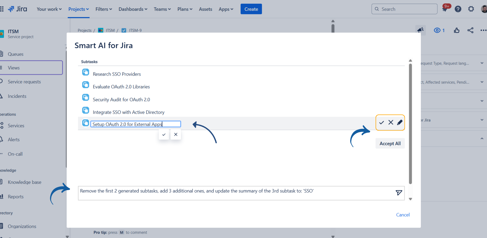The image size is (487, 238).
Task: Click subtask icon beside the edit field
Action: [x=85, y=123]
